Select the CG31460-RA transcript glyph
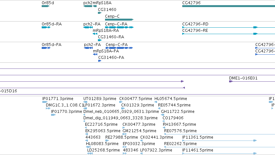The height and width of the screenshot is (155, 275). pos(100,40)
